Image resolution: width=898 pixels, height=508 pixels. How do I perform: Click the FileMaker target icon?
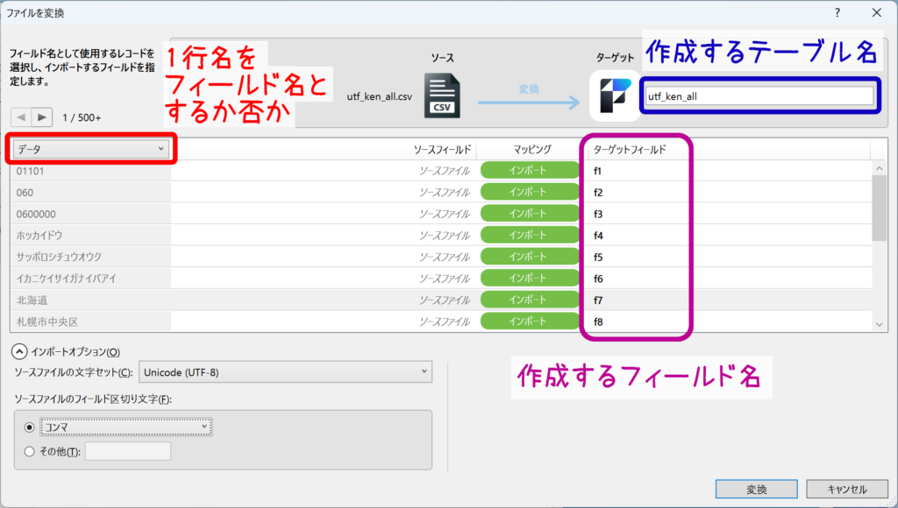[615, 95]
